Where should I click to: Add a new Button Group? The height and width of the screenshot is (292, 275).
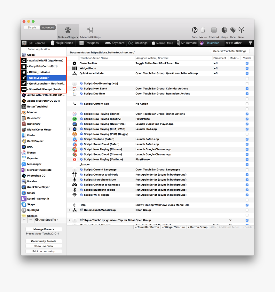(x=198, y=227)
